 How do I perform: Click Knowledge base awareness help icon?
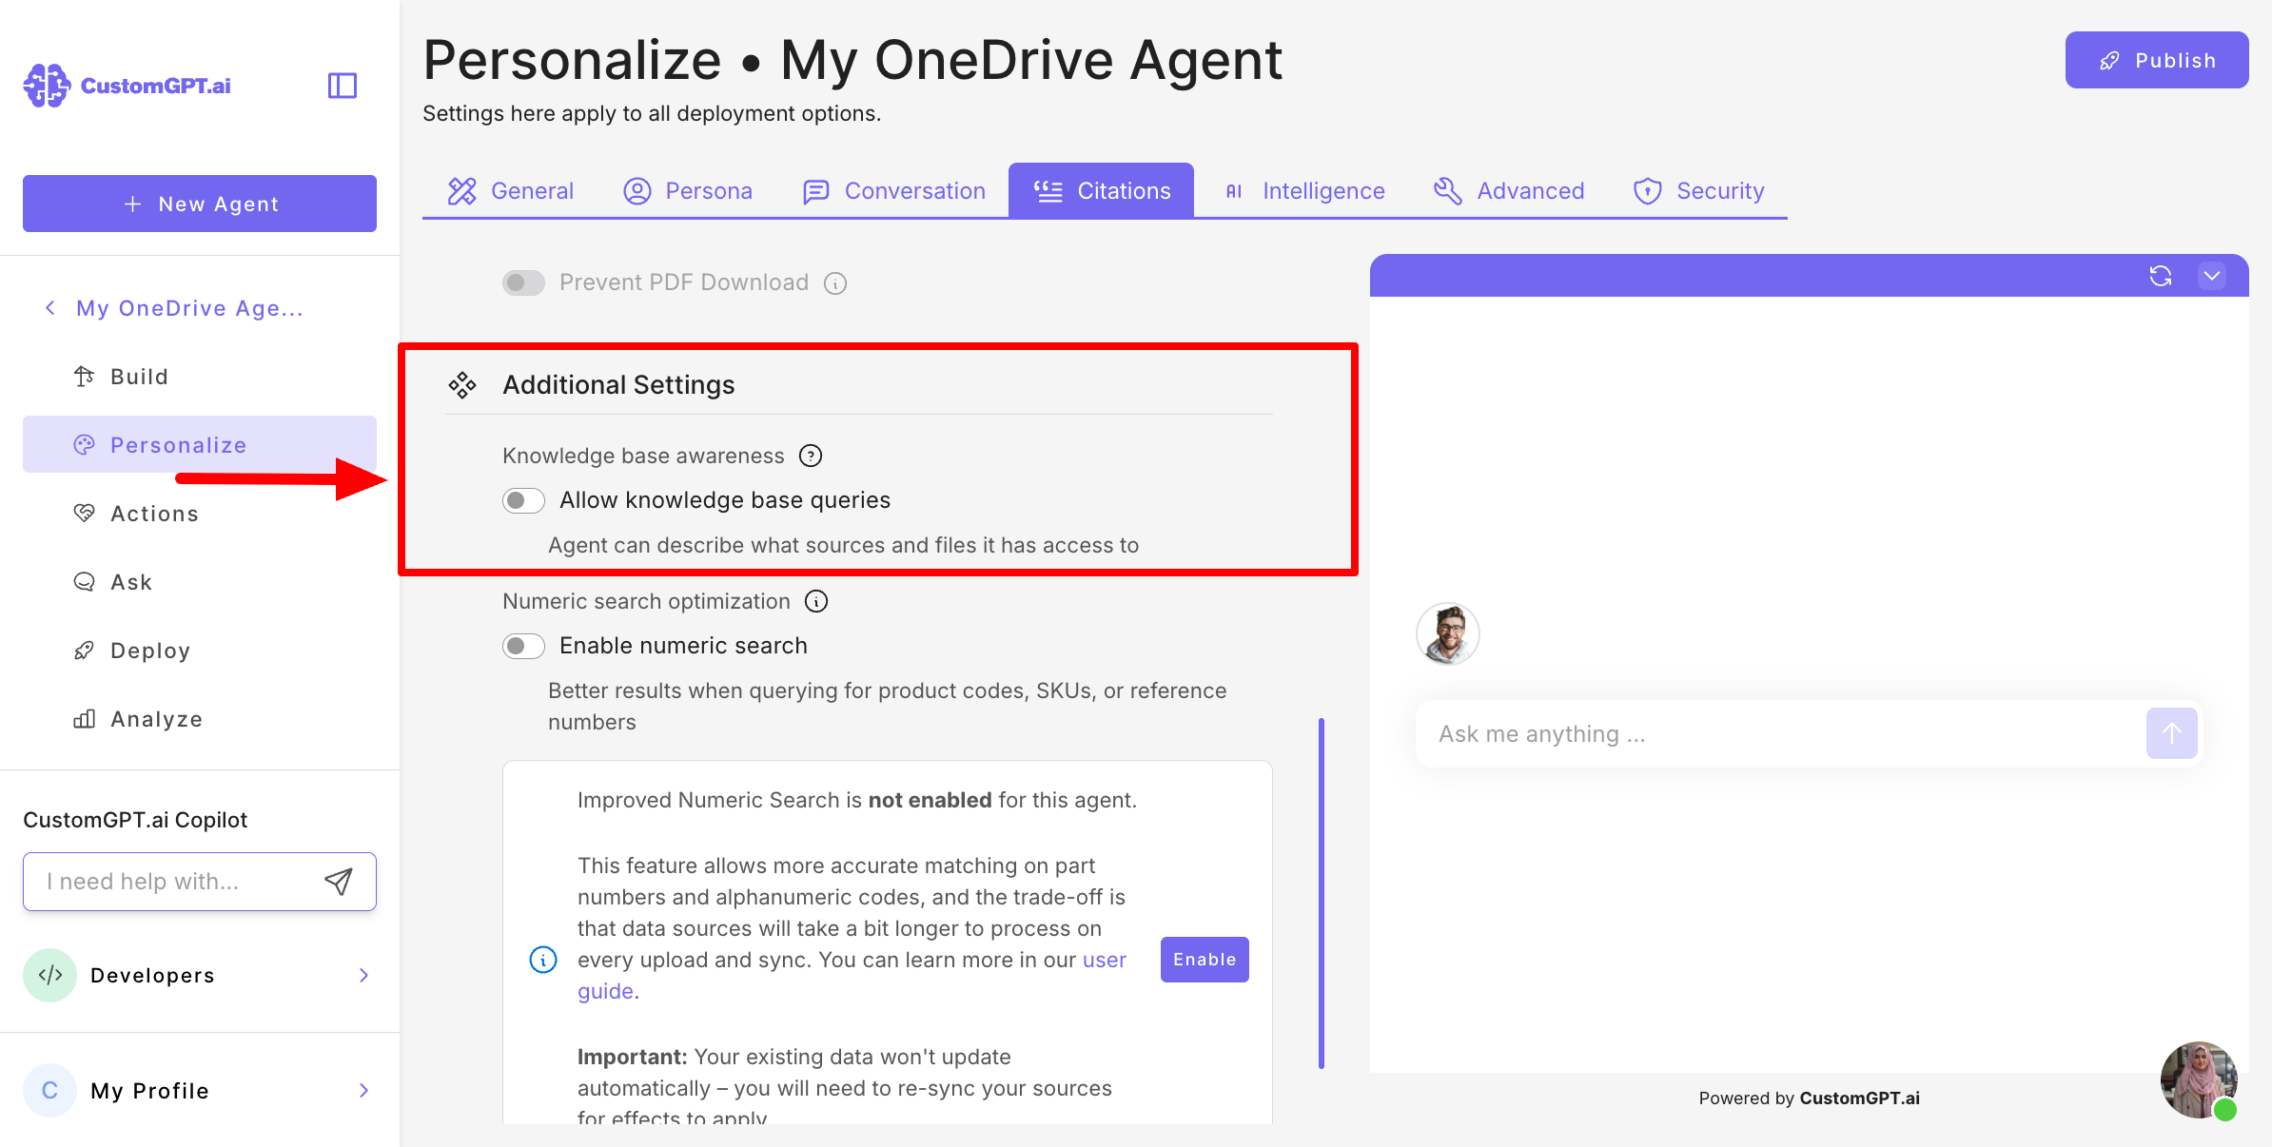[x=811, y=456]
